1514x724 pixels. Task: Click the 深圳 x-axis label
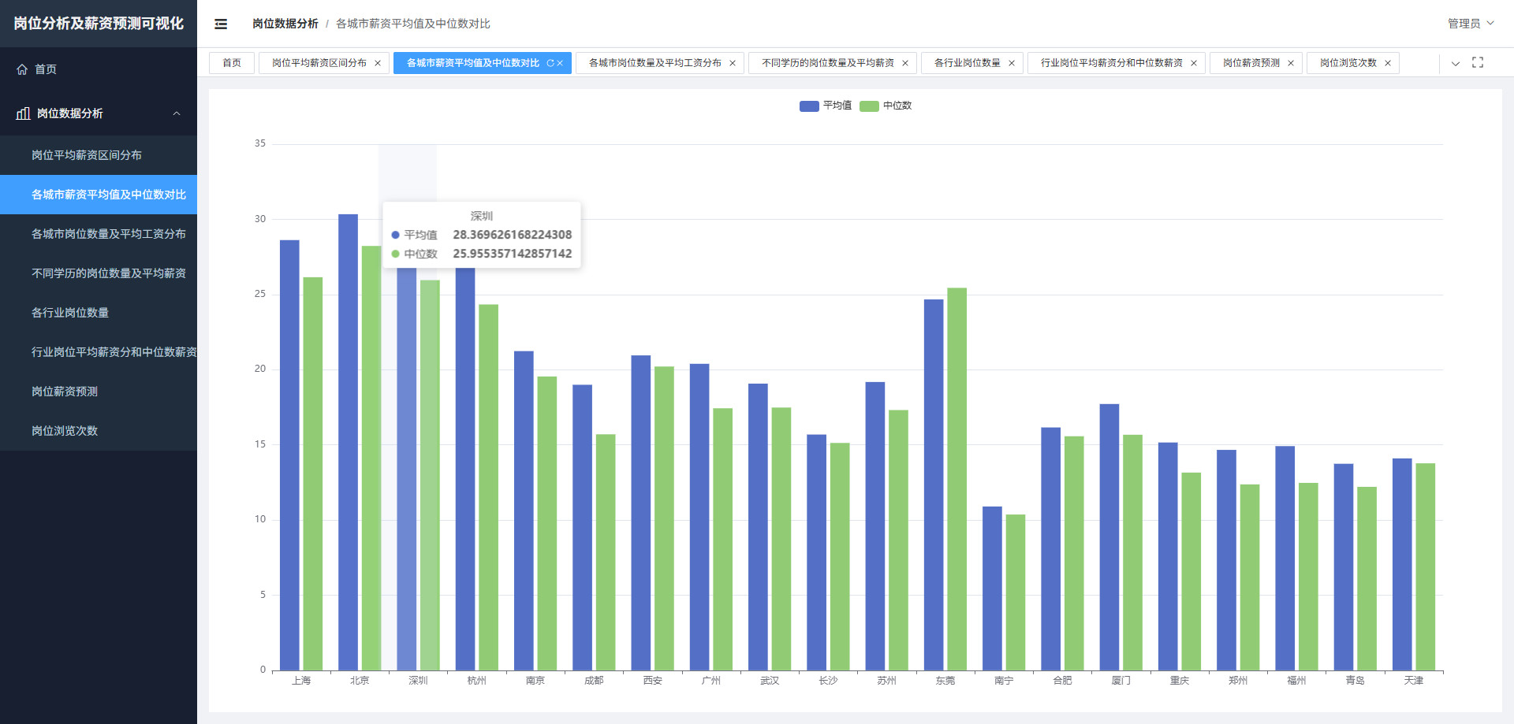pos(418,681)
